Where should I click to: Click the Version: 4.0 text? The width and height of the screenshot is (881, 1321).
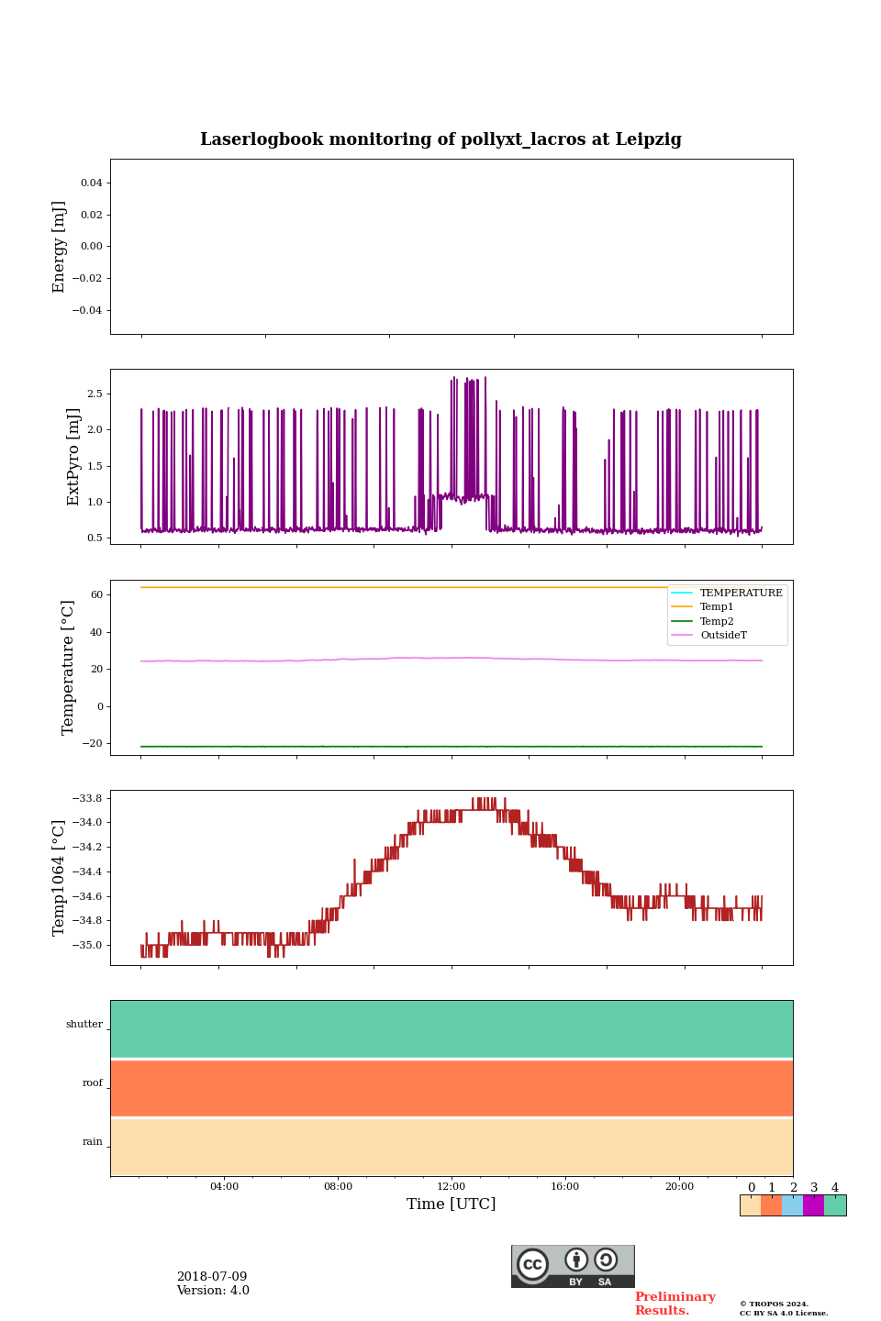pyautogui.click(x=213, y=1291)
